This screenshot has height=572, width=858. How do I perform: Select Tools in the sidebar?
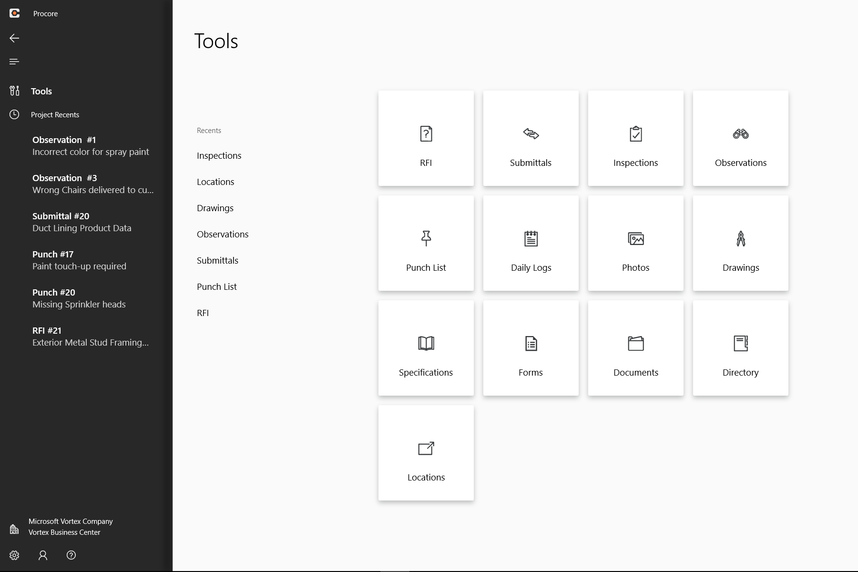coord(41,91)
